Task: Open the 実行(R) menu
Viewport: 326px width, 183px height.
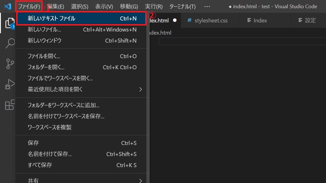Action: (154, 7)
